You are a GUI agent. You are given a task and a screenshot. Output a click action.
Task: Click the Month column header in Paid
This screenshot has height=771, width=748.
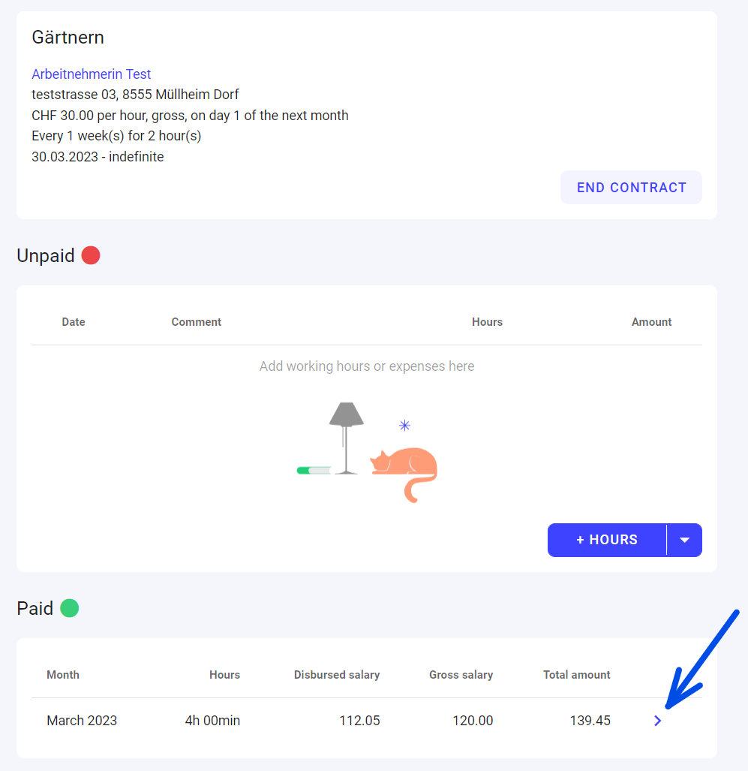[63, 675]
